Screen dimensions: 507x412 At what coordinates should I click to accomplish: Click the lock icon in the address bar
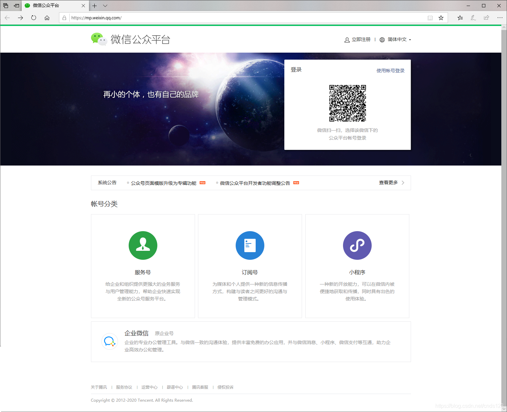(x=64, y=18)
